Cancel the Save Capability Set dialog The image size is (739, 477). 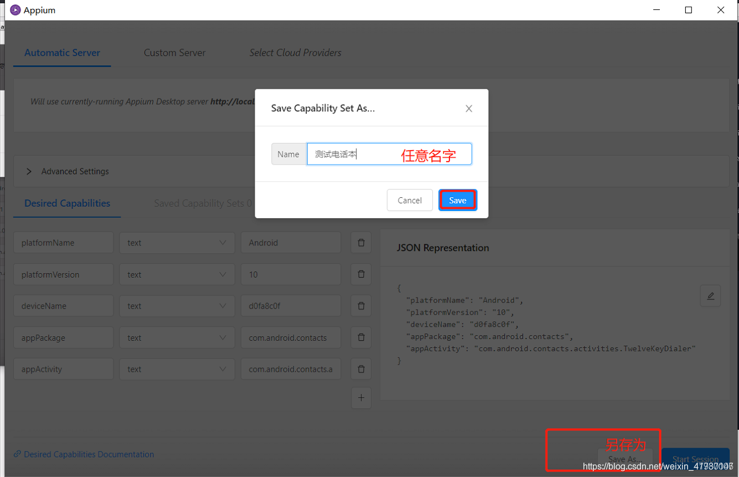[410, 200]
